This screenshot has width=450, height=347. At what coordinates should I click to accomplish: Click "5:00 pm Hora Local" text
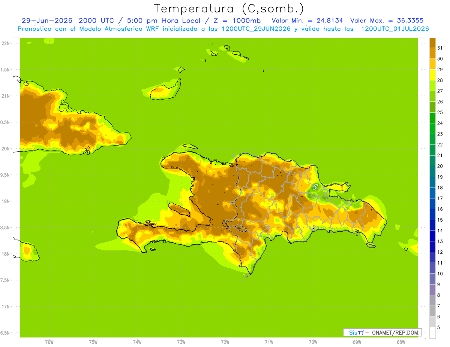click(164, 21)
